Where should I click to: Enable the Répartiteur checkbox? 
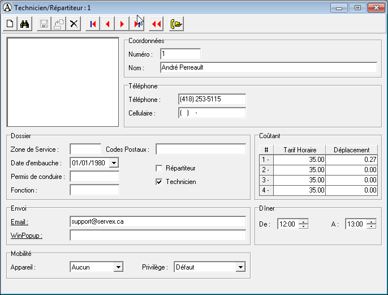159,168
